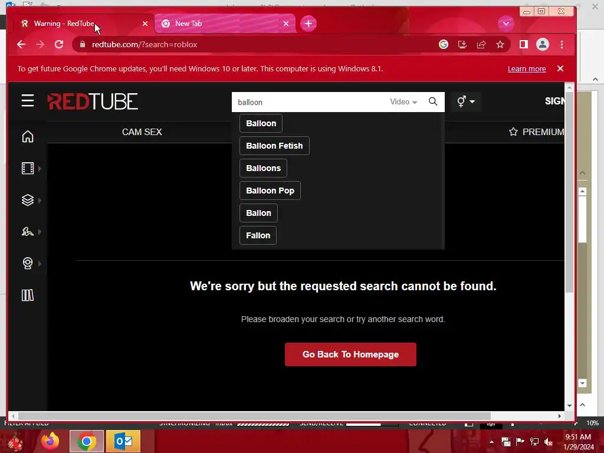This screenshot has width=604, height=453.
Task: Open the Chrome profile avatar
Action: [543, 44]
